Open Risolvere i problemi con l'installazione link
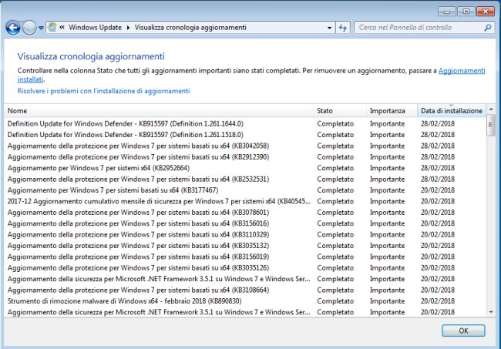 click(103, 91)
